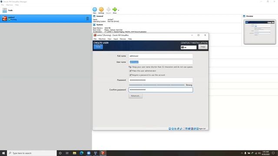Click the Password input field
Screen dimensions: 278x156
(161, 80)
